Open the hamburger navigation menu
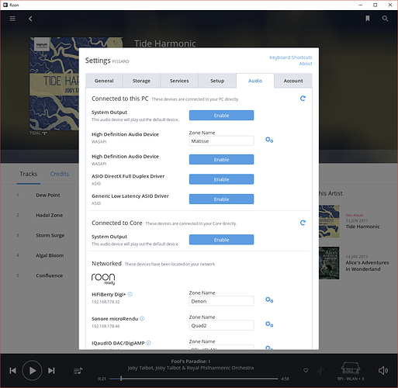This screenshot has width=398, height=388. click(x=12, y=19)
